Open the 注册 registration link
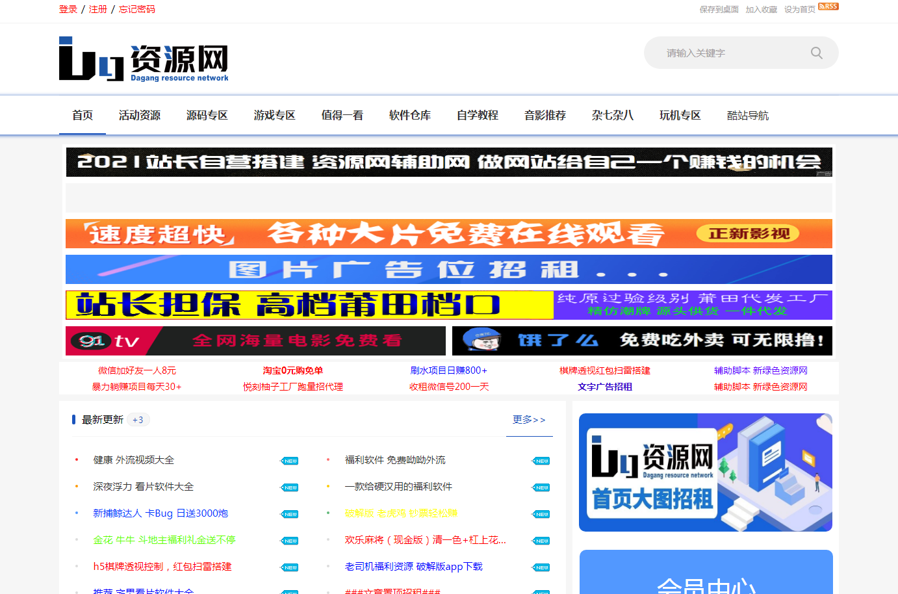The width and height of the screenshot is (898, 594). click(x=97, y=9)
